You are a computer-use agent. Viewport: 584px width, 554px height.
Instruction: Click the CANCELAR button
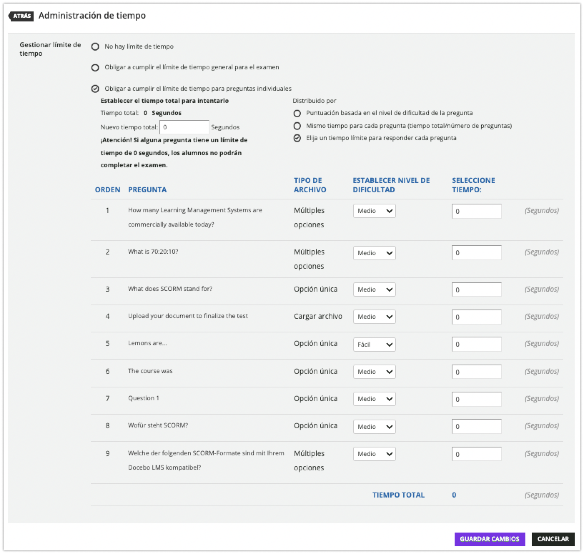coord(553,539)
